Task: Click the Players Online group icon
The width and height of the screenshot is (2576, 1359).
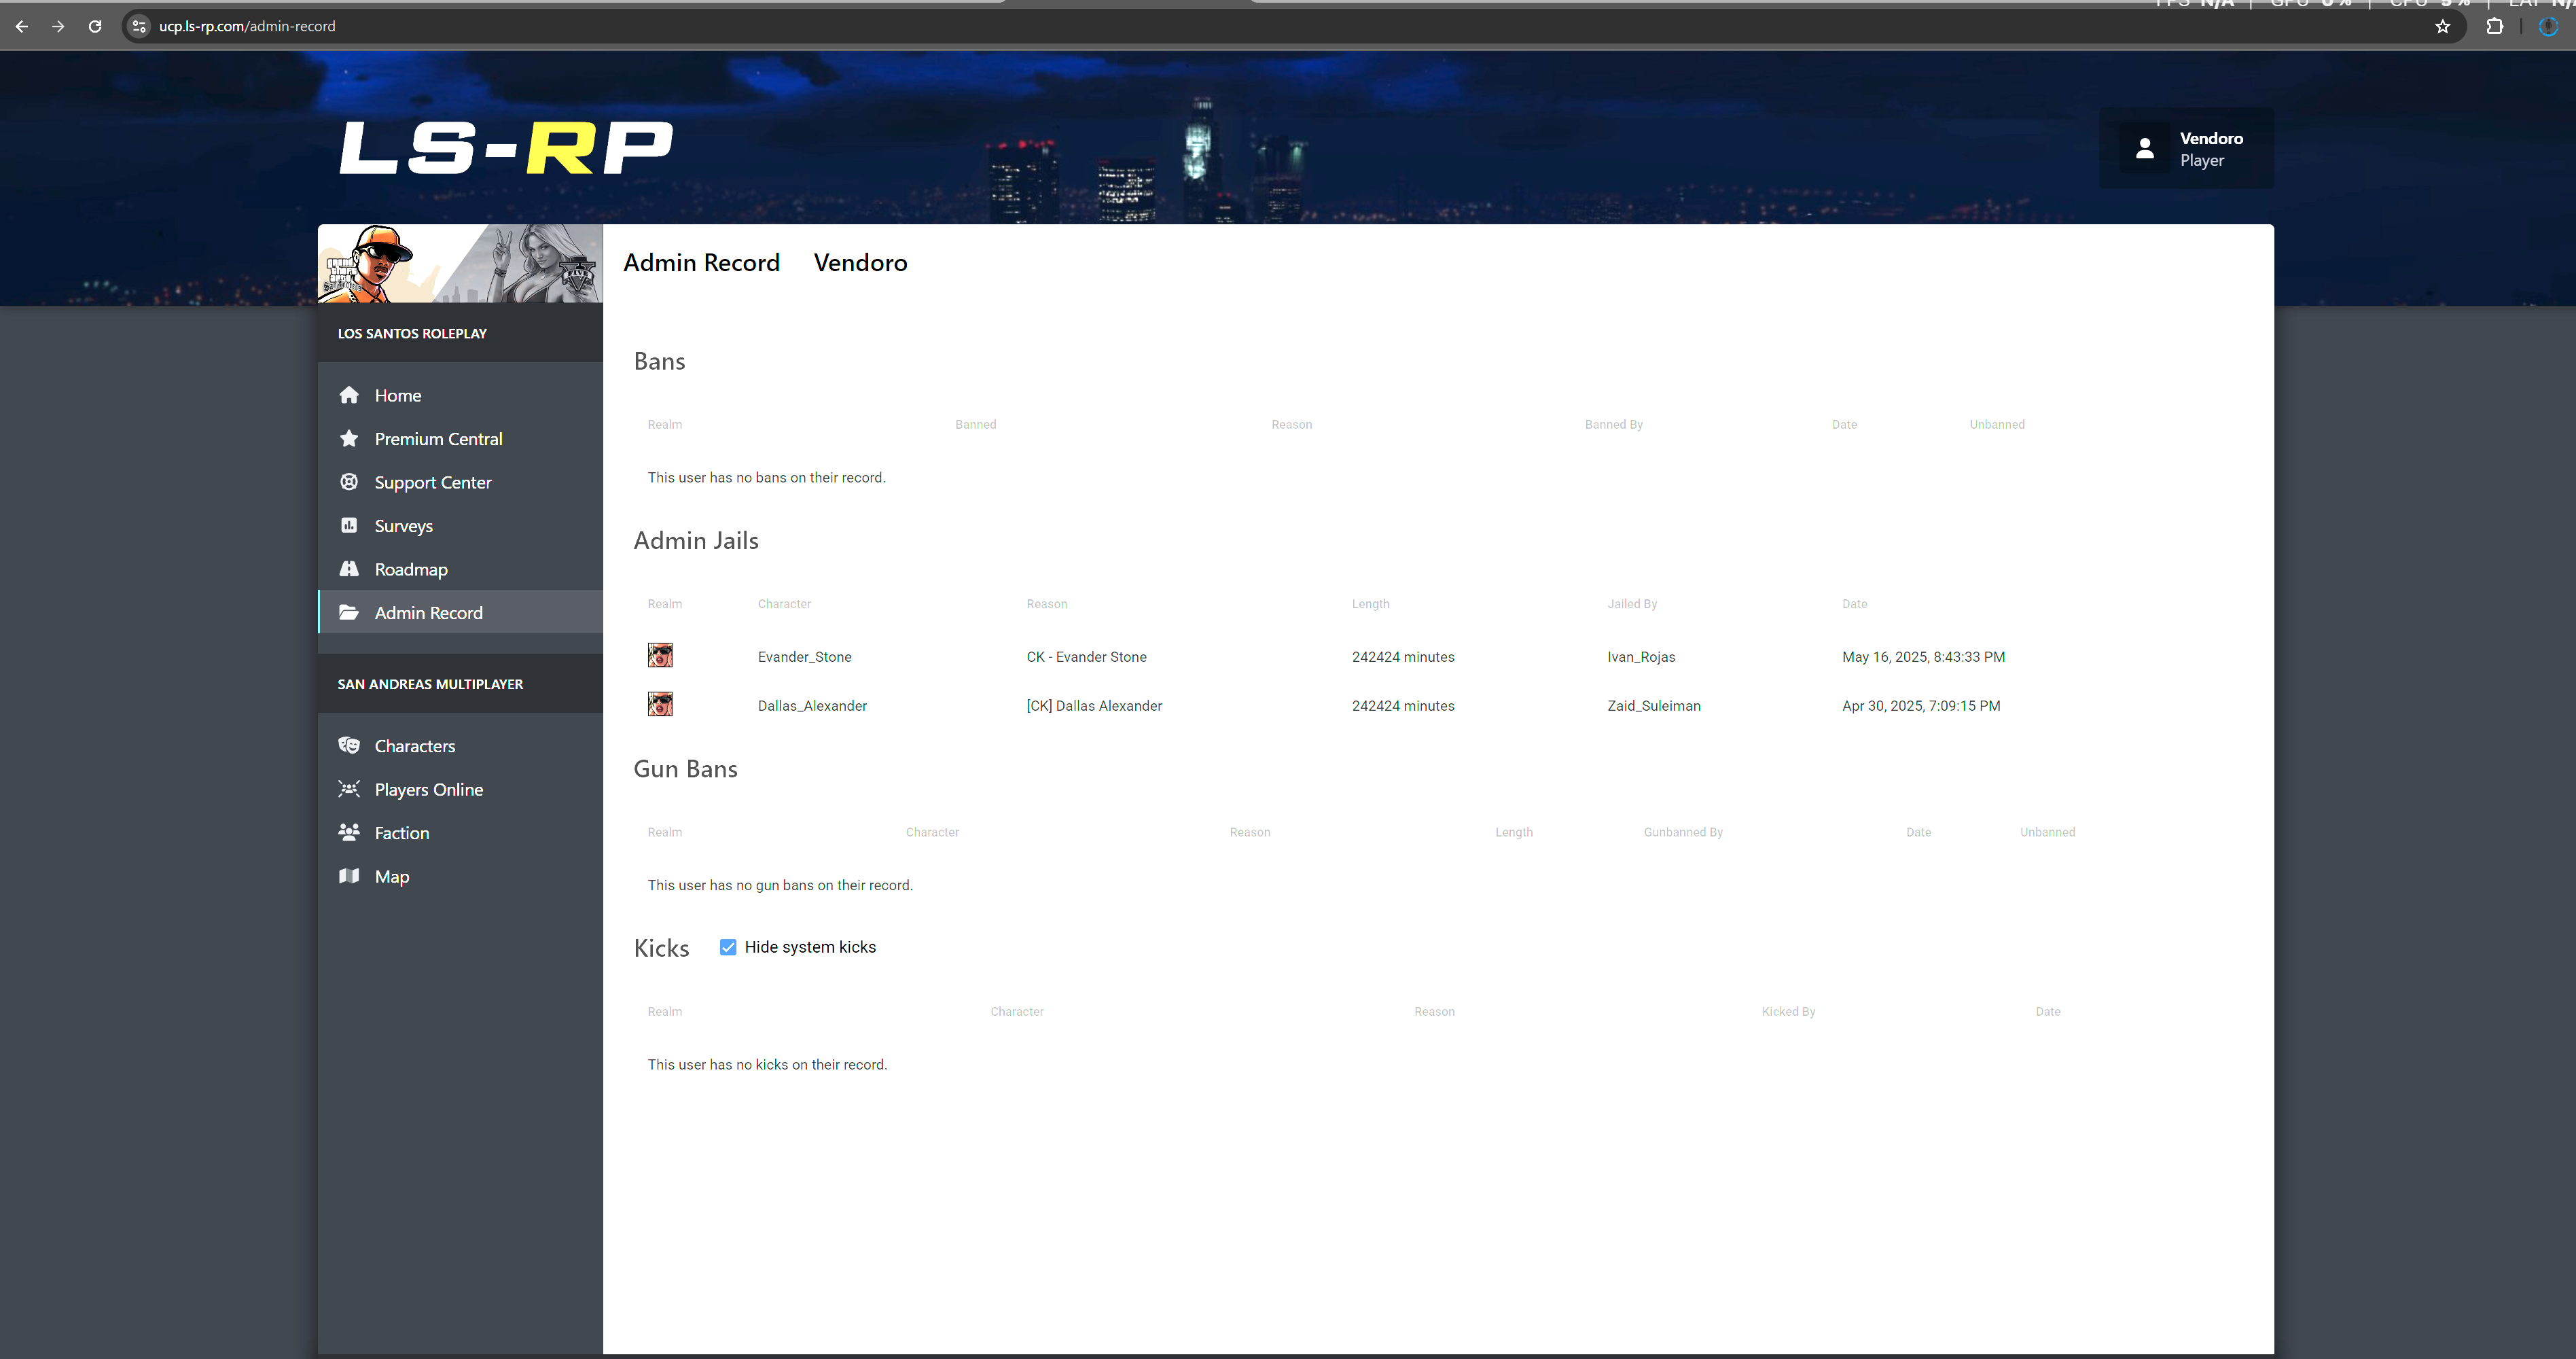Action: [349, 789]
